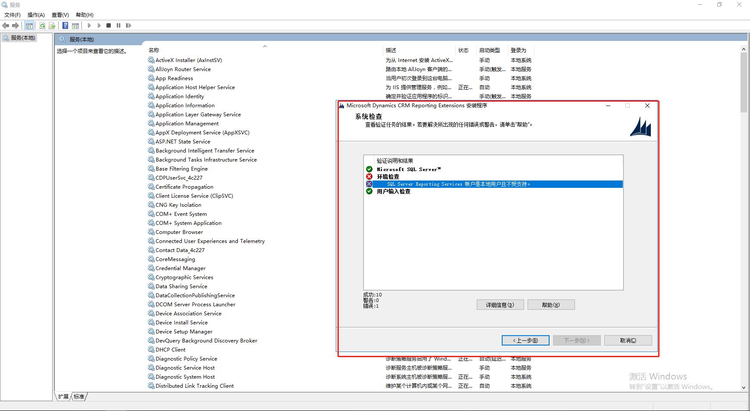Image resolution: width=750 pixels, height=411 pixels.
Task: Click the gear icon beside Computer Browser
Action: [151, 232]
